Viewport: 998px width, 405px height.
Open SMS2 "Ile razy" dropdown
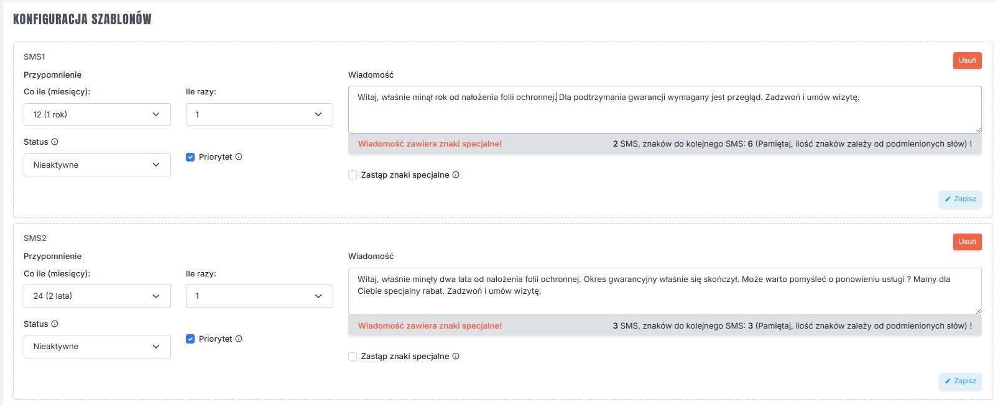259,296
